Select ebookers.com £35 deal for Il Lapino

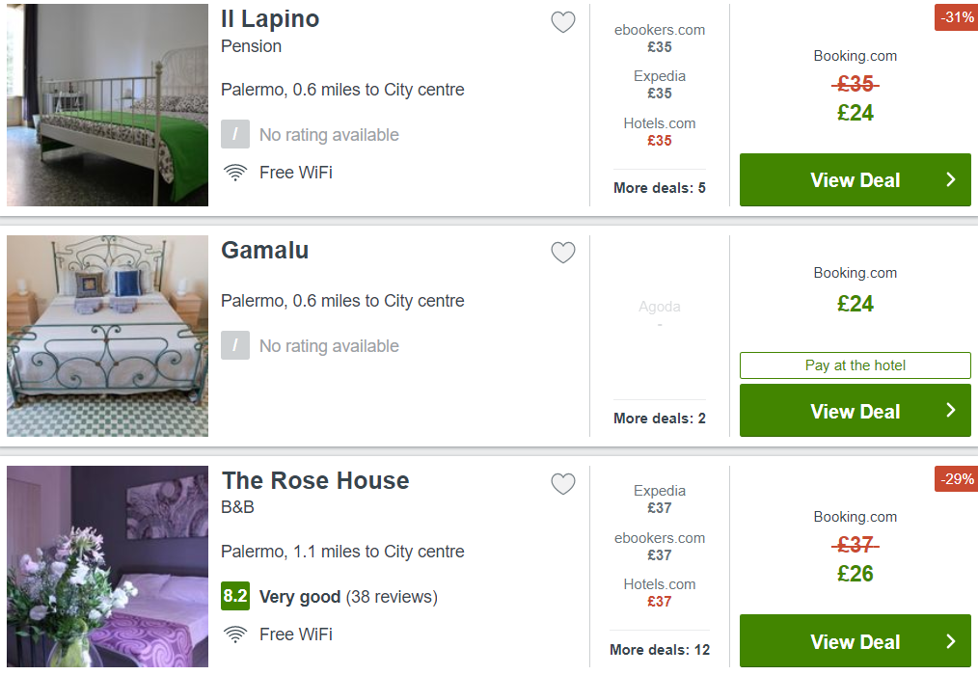[660, 38]
